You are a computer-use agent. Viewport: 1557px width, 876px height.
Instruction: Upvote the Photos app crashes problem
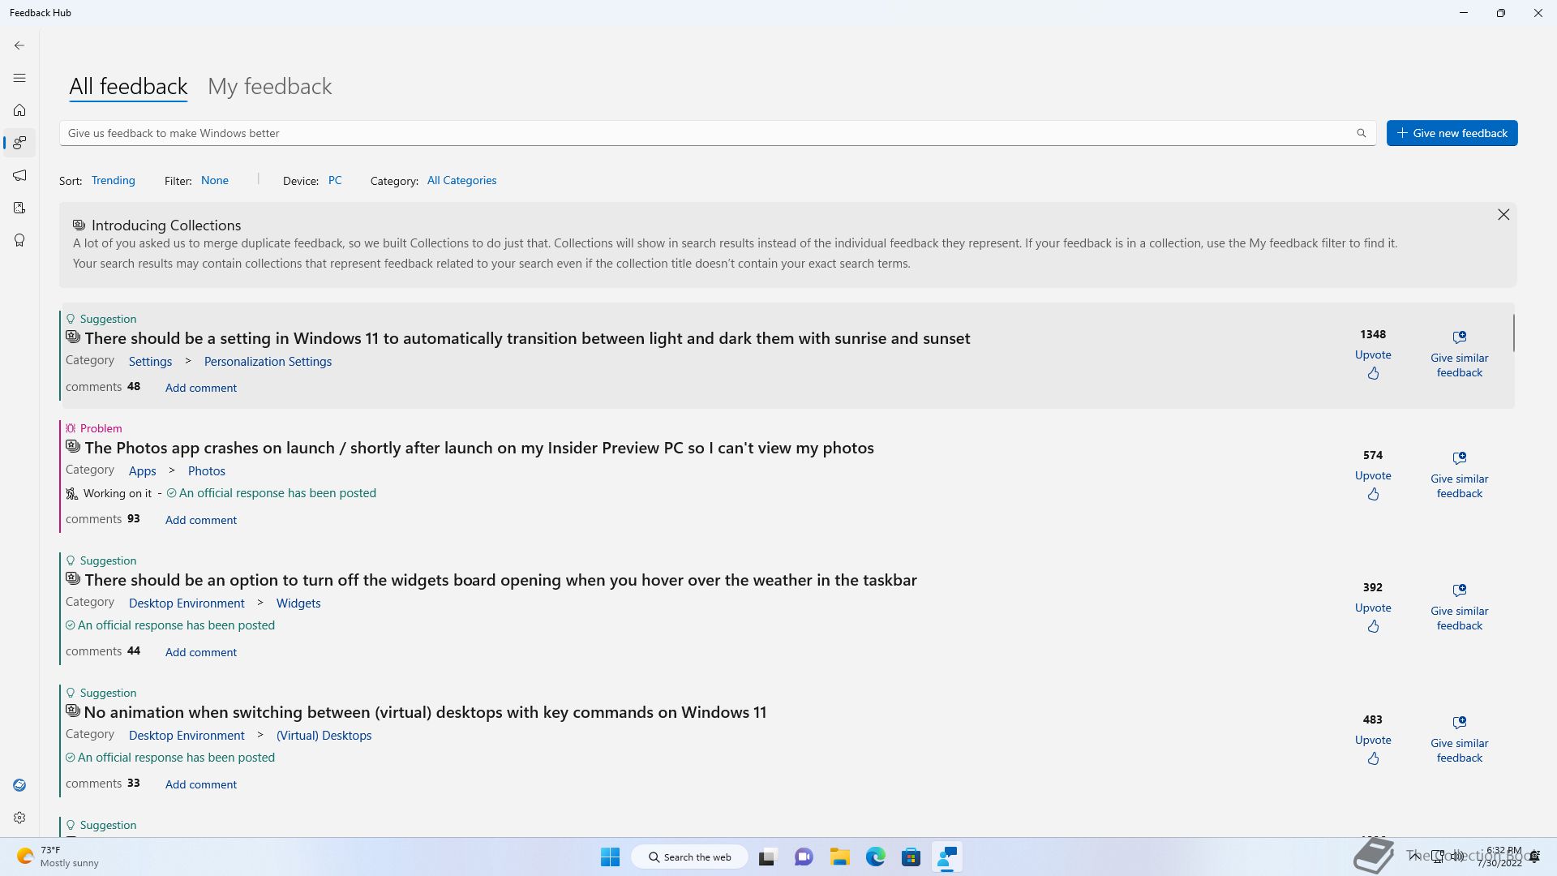(1373, 485)
